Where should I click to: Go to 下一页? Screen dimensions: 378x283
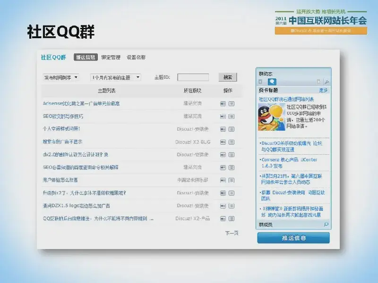(232, 233)
